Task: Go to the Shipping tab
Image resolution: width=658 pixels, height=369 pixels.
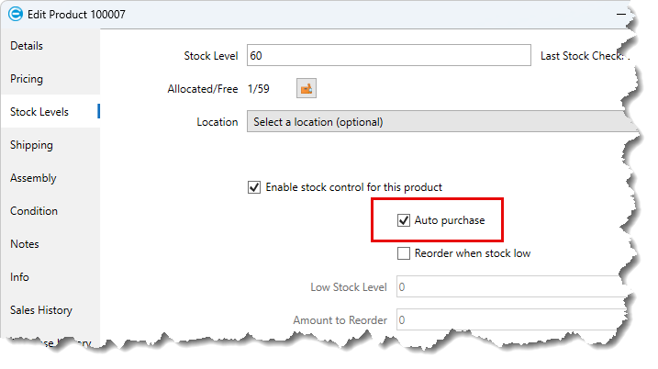Action: pyautogui.click(x=31, y=145)
